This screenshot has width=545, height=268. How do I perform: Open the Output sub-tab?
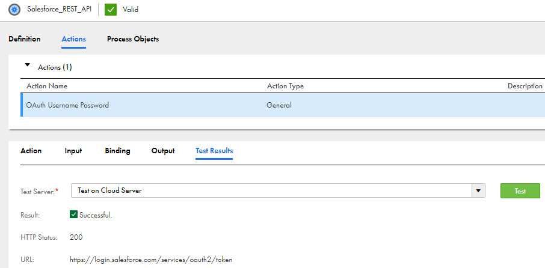[163, 151]
